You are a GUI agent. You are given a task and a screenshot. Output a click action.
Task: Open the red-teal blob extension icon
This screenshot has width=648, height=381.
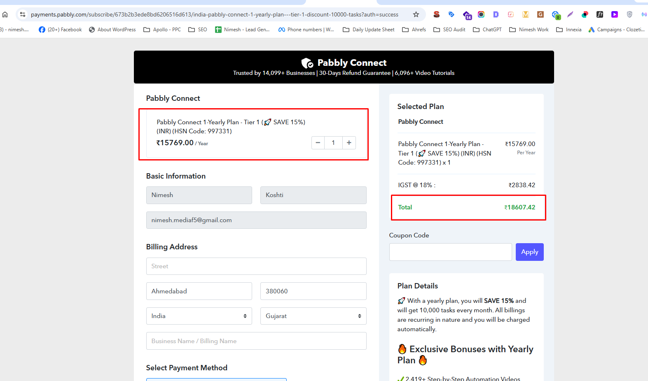(585, 14)
